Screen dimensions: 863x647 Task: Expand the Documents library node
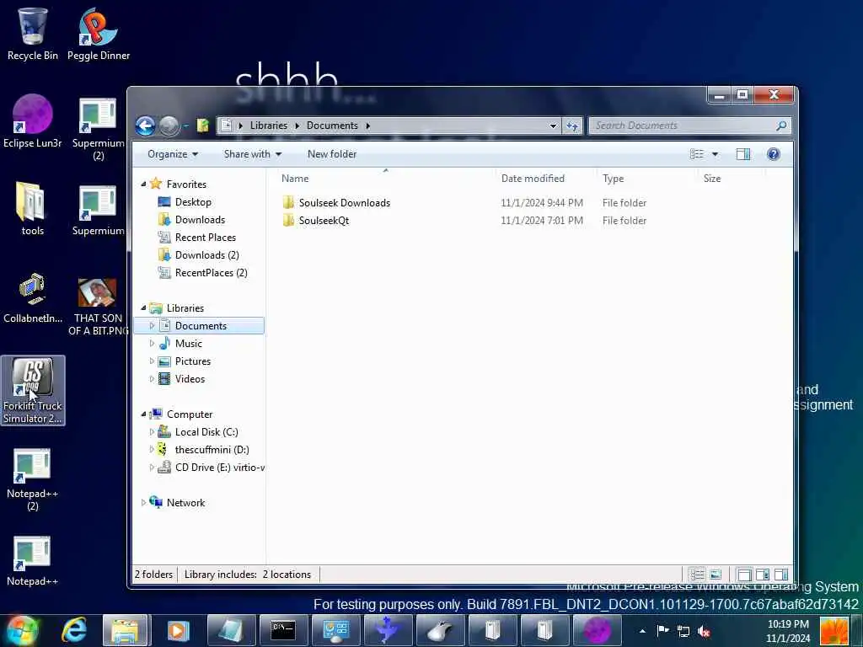point(152,326)
